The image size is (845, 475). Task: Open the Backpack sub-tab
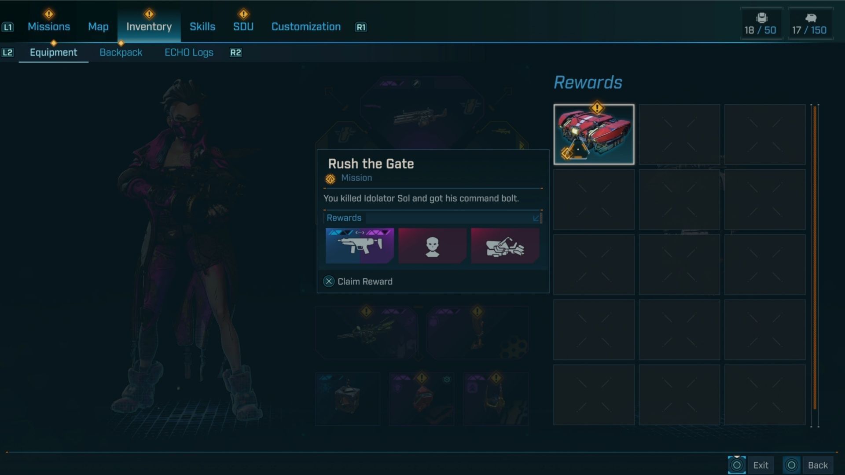point(121,52)
